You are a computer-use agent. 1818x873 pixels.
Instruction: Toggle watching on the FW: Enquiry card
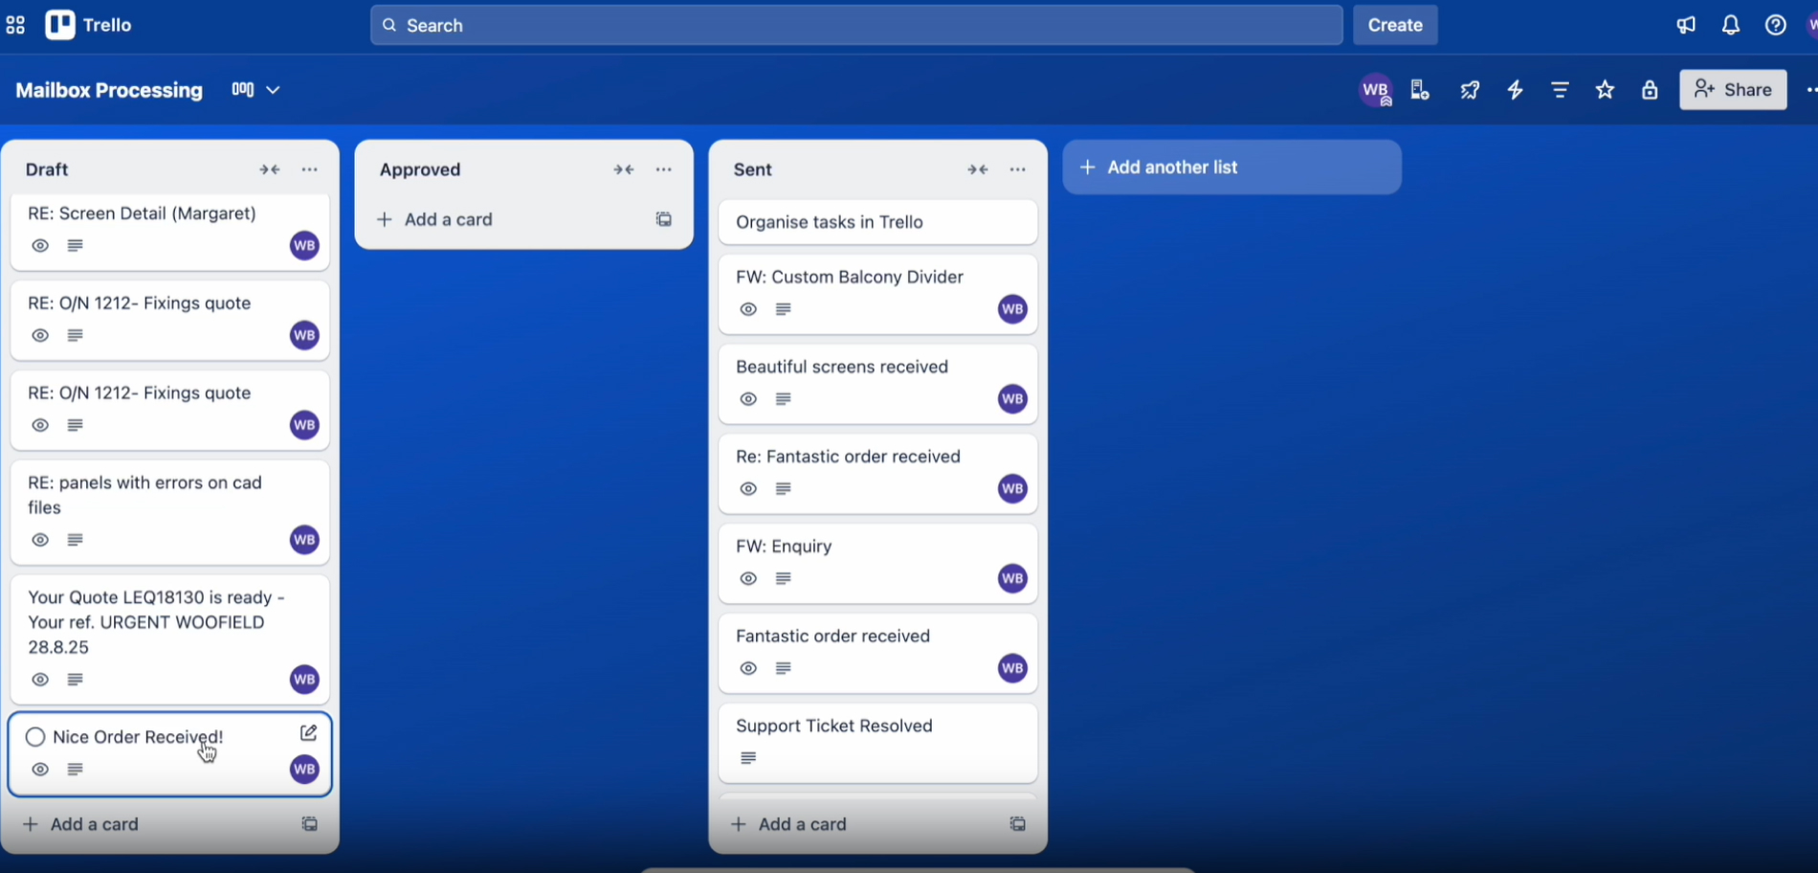pos(747,578)
